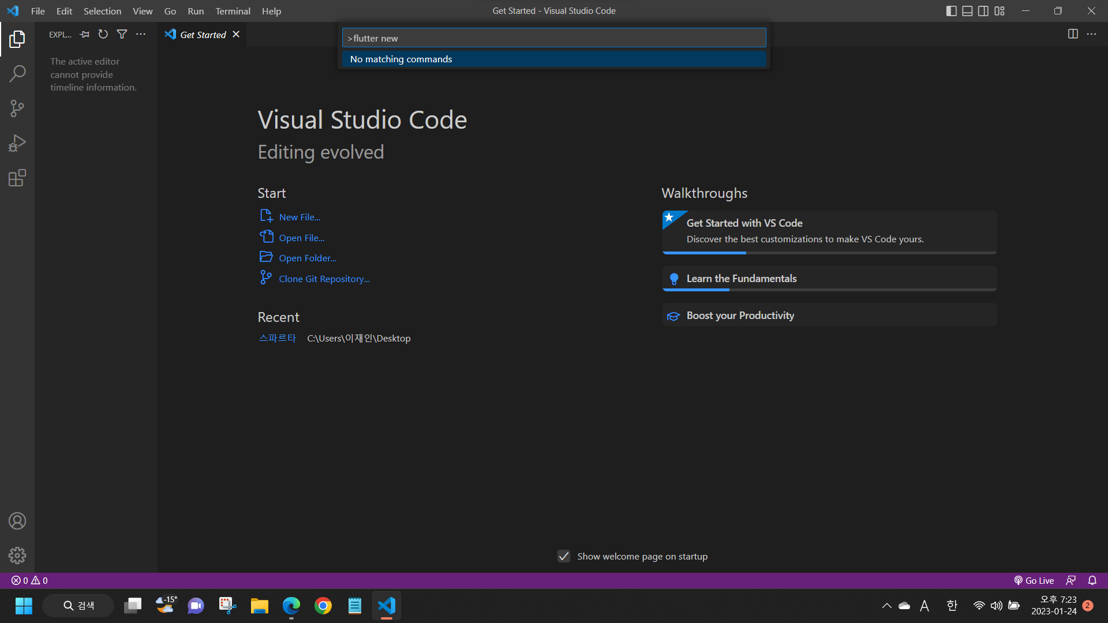Viewport: 1108px width, 623px height.
Task: Customize layout from the title bar
Action: (1000, 11)
